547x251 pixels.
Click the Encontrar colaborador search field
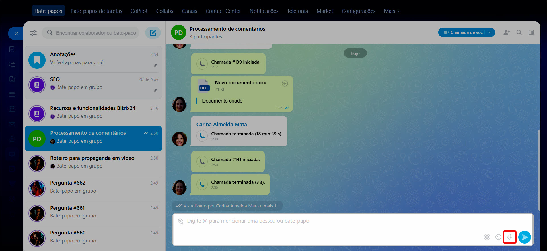96,33
